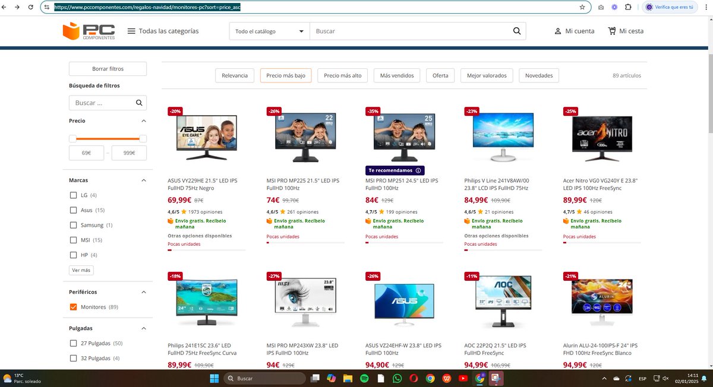Click Verifica que eres tú profile button
This screenshot has height=387, width=713.
tap(670, 7)
